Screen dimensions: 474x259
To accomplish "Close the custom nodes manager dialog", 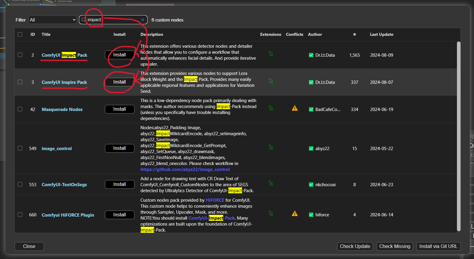I will [29, 246].
